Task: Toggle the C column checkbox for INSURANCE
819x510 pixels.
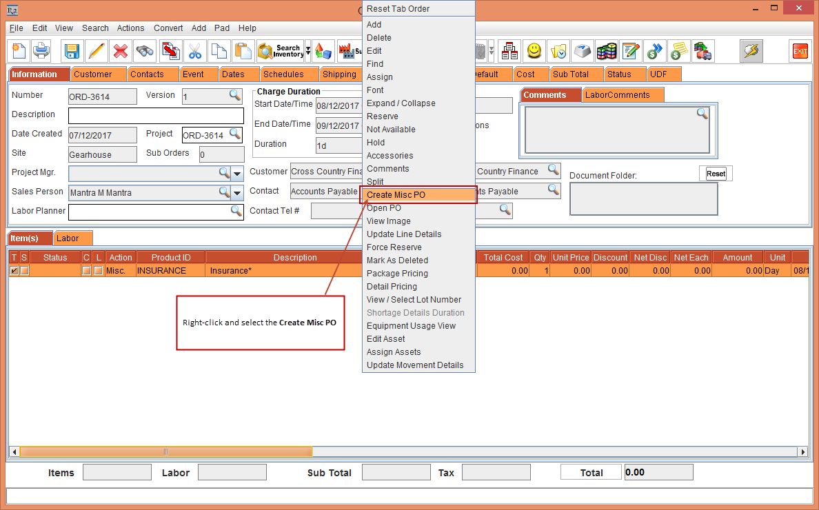Action: 86,270
